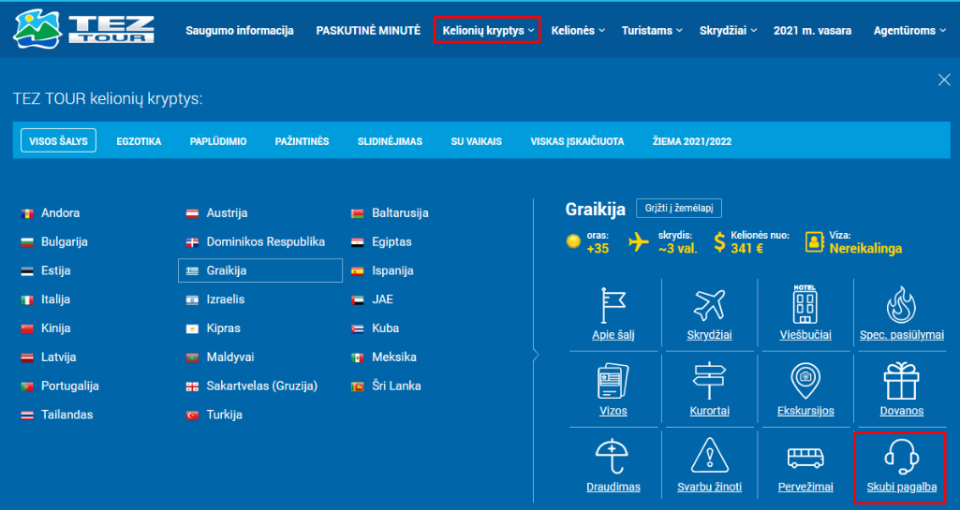The width and height of the screenshot is (960, 510).
Task: Switch to the SLIDINĖJIMAS tab
Action: 390,141
